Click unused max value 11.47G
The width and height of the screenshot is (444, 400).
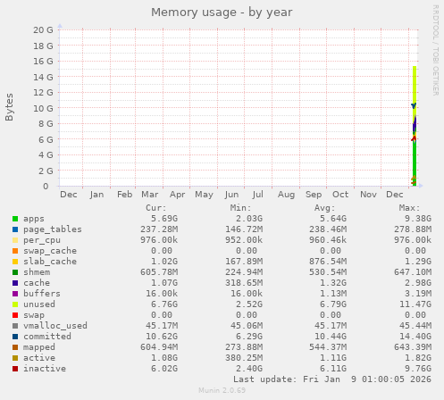pyautogui.click(x=415, y=304)
